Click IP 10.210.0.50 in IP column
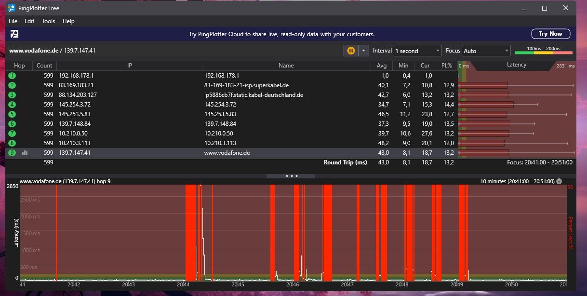This screenshot has width=587, height=296. [73, 134]
